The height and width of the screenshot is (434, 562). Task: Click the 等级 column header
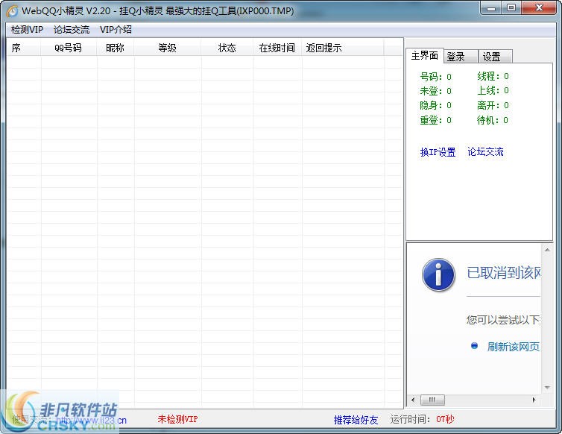(168, 48)
